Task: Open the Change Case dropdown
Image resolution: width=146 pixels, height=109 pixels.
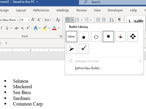Action: (x=48, y=20)
